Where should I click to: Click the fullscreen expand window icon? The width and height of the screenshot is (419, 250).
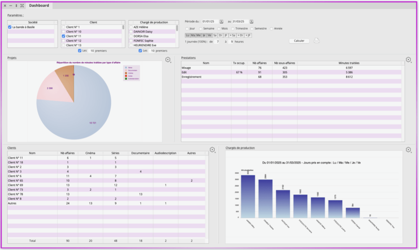[x=22, y=6]
